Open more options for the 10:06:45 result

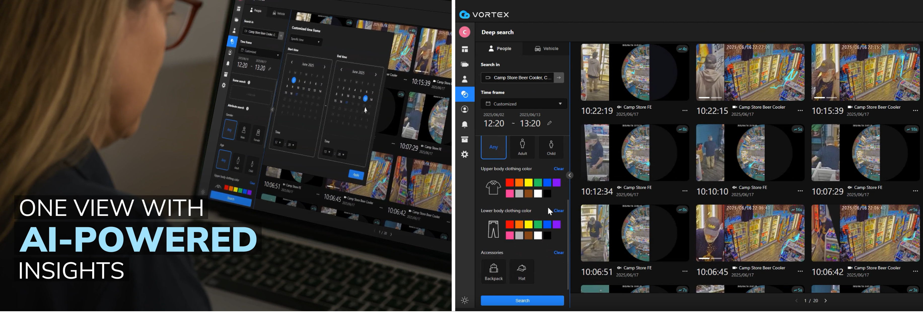tap(800, 272)
